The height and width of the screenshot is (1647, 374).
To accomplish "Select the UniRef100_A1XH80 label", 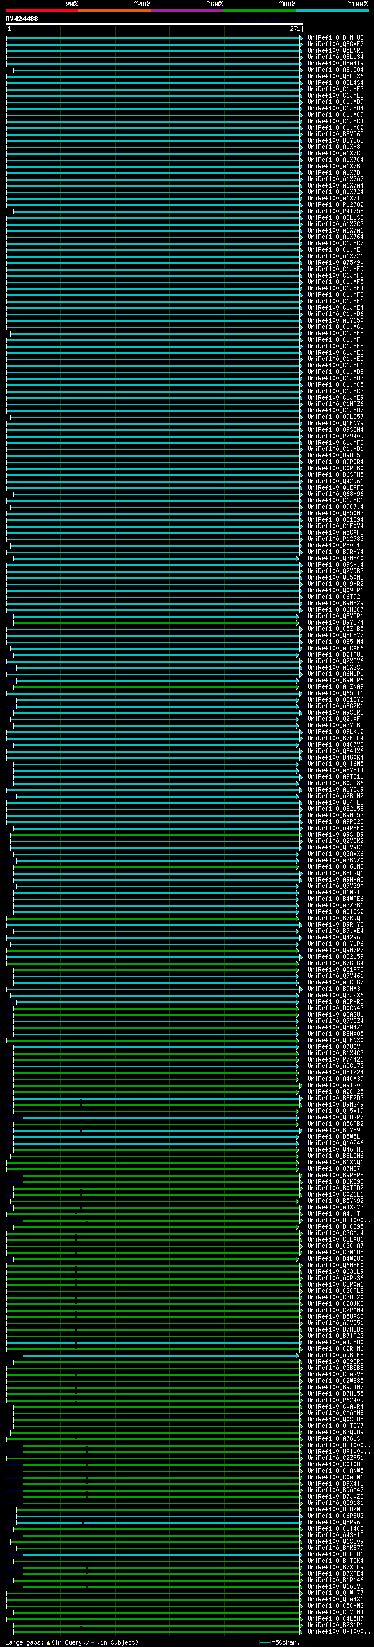I will click(335, 147).
